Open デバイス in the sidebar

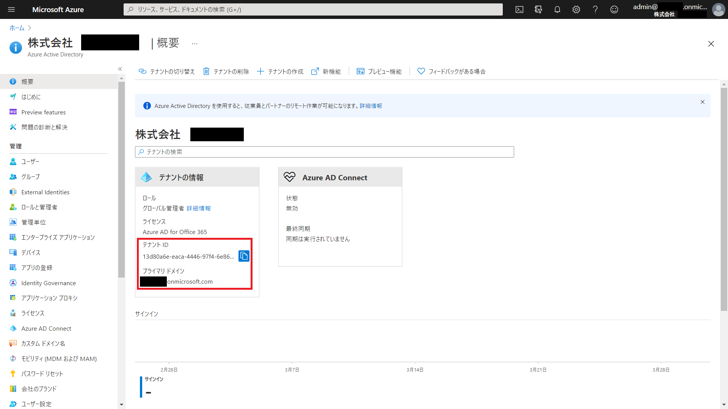click(59, 253)
